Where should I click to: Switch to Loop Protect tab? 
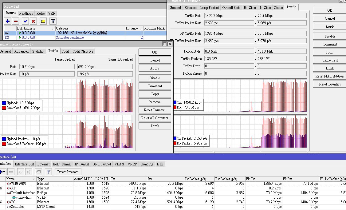[x=209, y=7]
